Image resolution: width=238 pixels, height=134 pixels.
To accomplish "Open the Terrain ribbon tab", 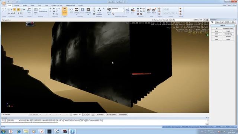I will [x=25, y=5].
